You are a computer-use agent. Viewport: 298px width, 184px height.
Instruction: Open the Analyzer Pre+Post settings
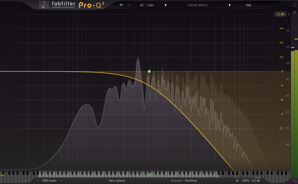(184, 181)
